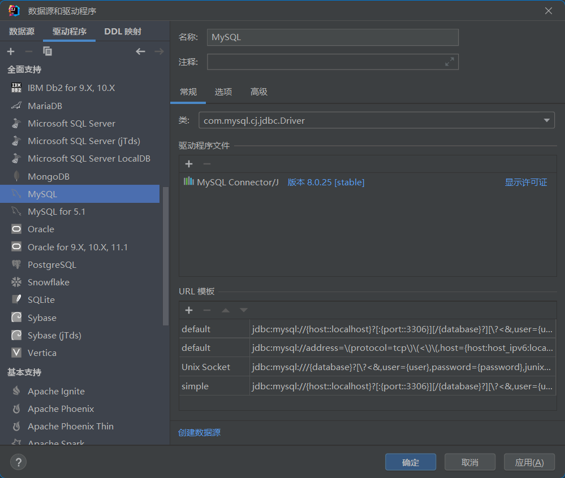
Task: Select the 常规 tab
Action: [188, 92]
